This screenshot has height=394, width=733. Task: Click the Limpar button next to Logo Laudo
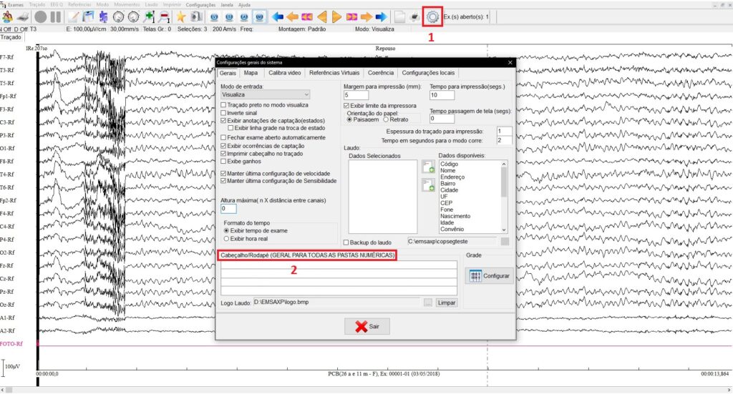coord(446,302)
